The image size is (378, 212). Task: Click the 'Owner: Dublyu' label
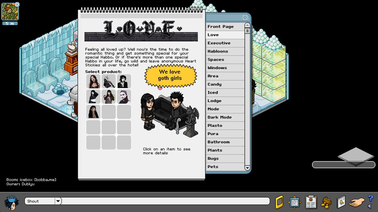(20, 184)
